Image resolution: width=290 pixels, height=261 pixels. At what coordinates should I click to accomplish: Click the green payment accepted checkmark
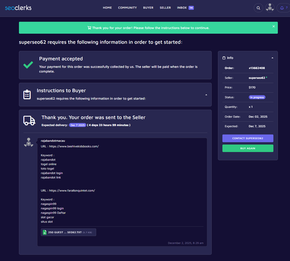point(28,65)
